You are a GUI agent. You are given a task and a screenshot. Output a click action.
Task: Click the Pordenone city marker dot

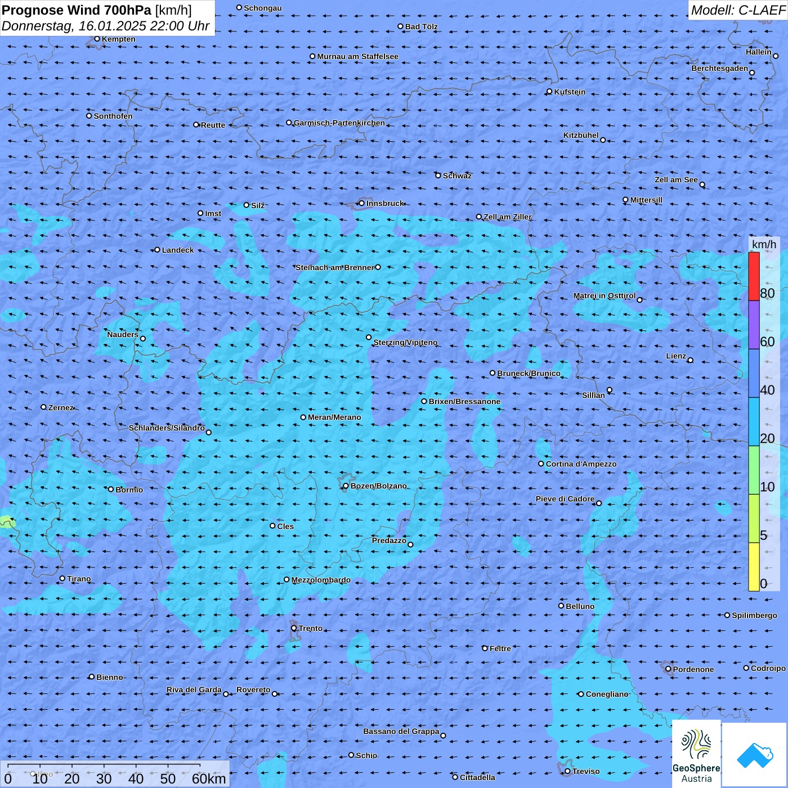click(668, 669)
